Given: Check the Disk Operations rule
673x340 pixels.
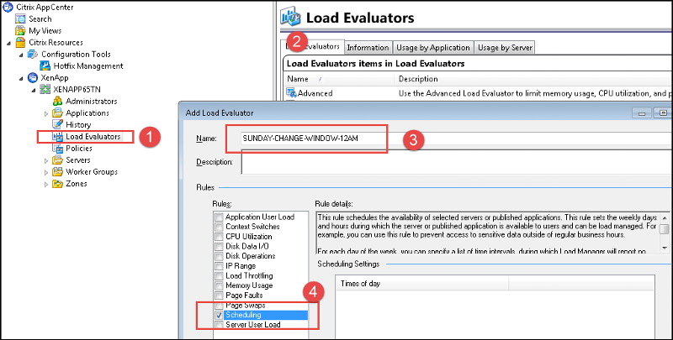Looking at the screenshot, I should [x=219, y=256].
